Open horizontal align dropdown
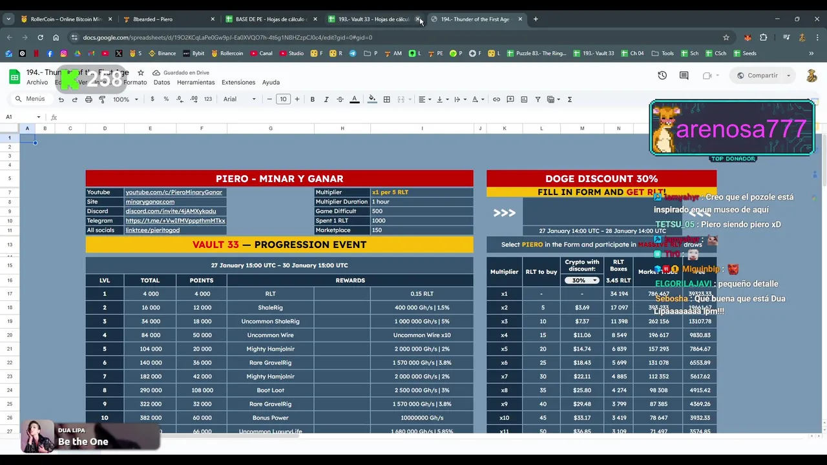The height and width of the screenshot is (465, 827). pyautogui.click(x=424, y=99)
